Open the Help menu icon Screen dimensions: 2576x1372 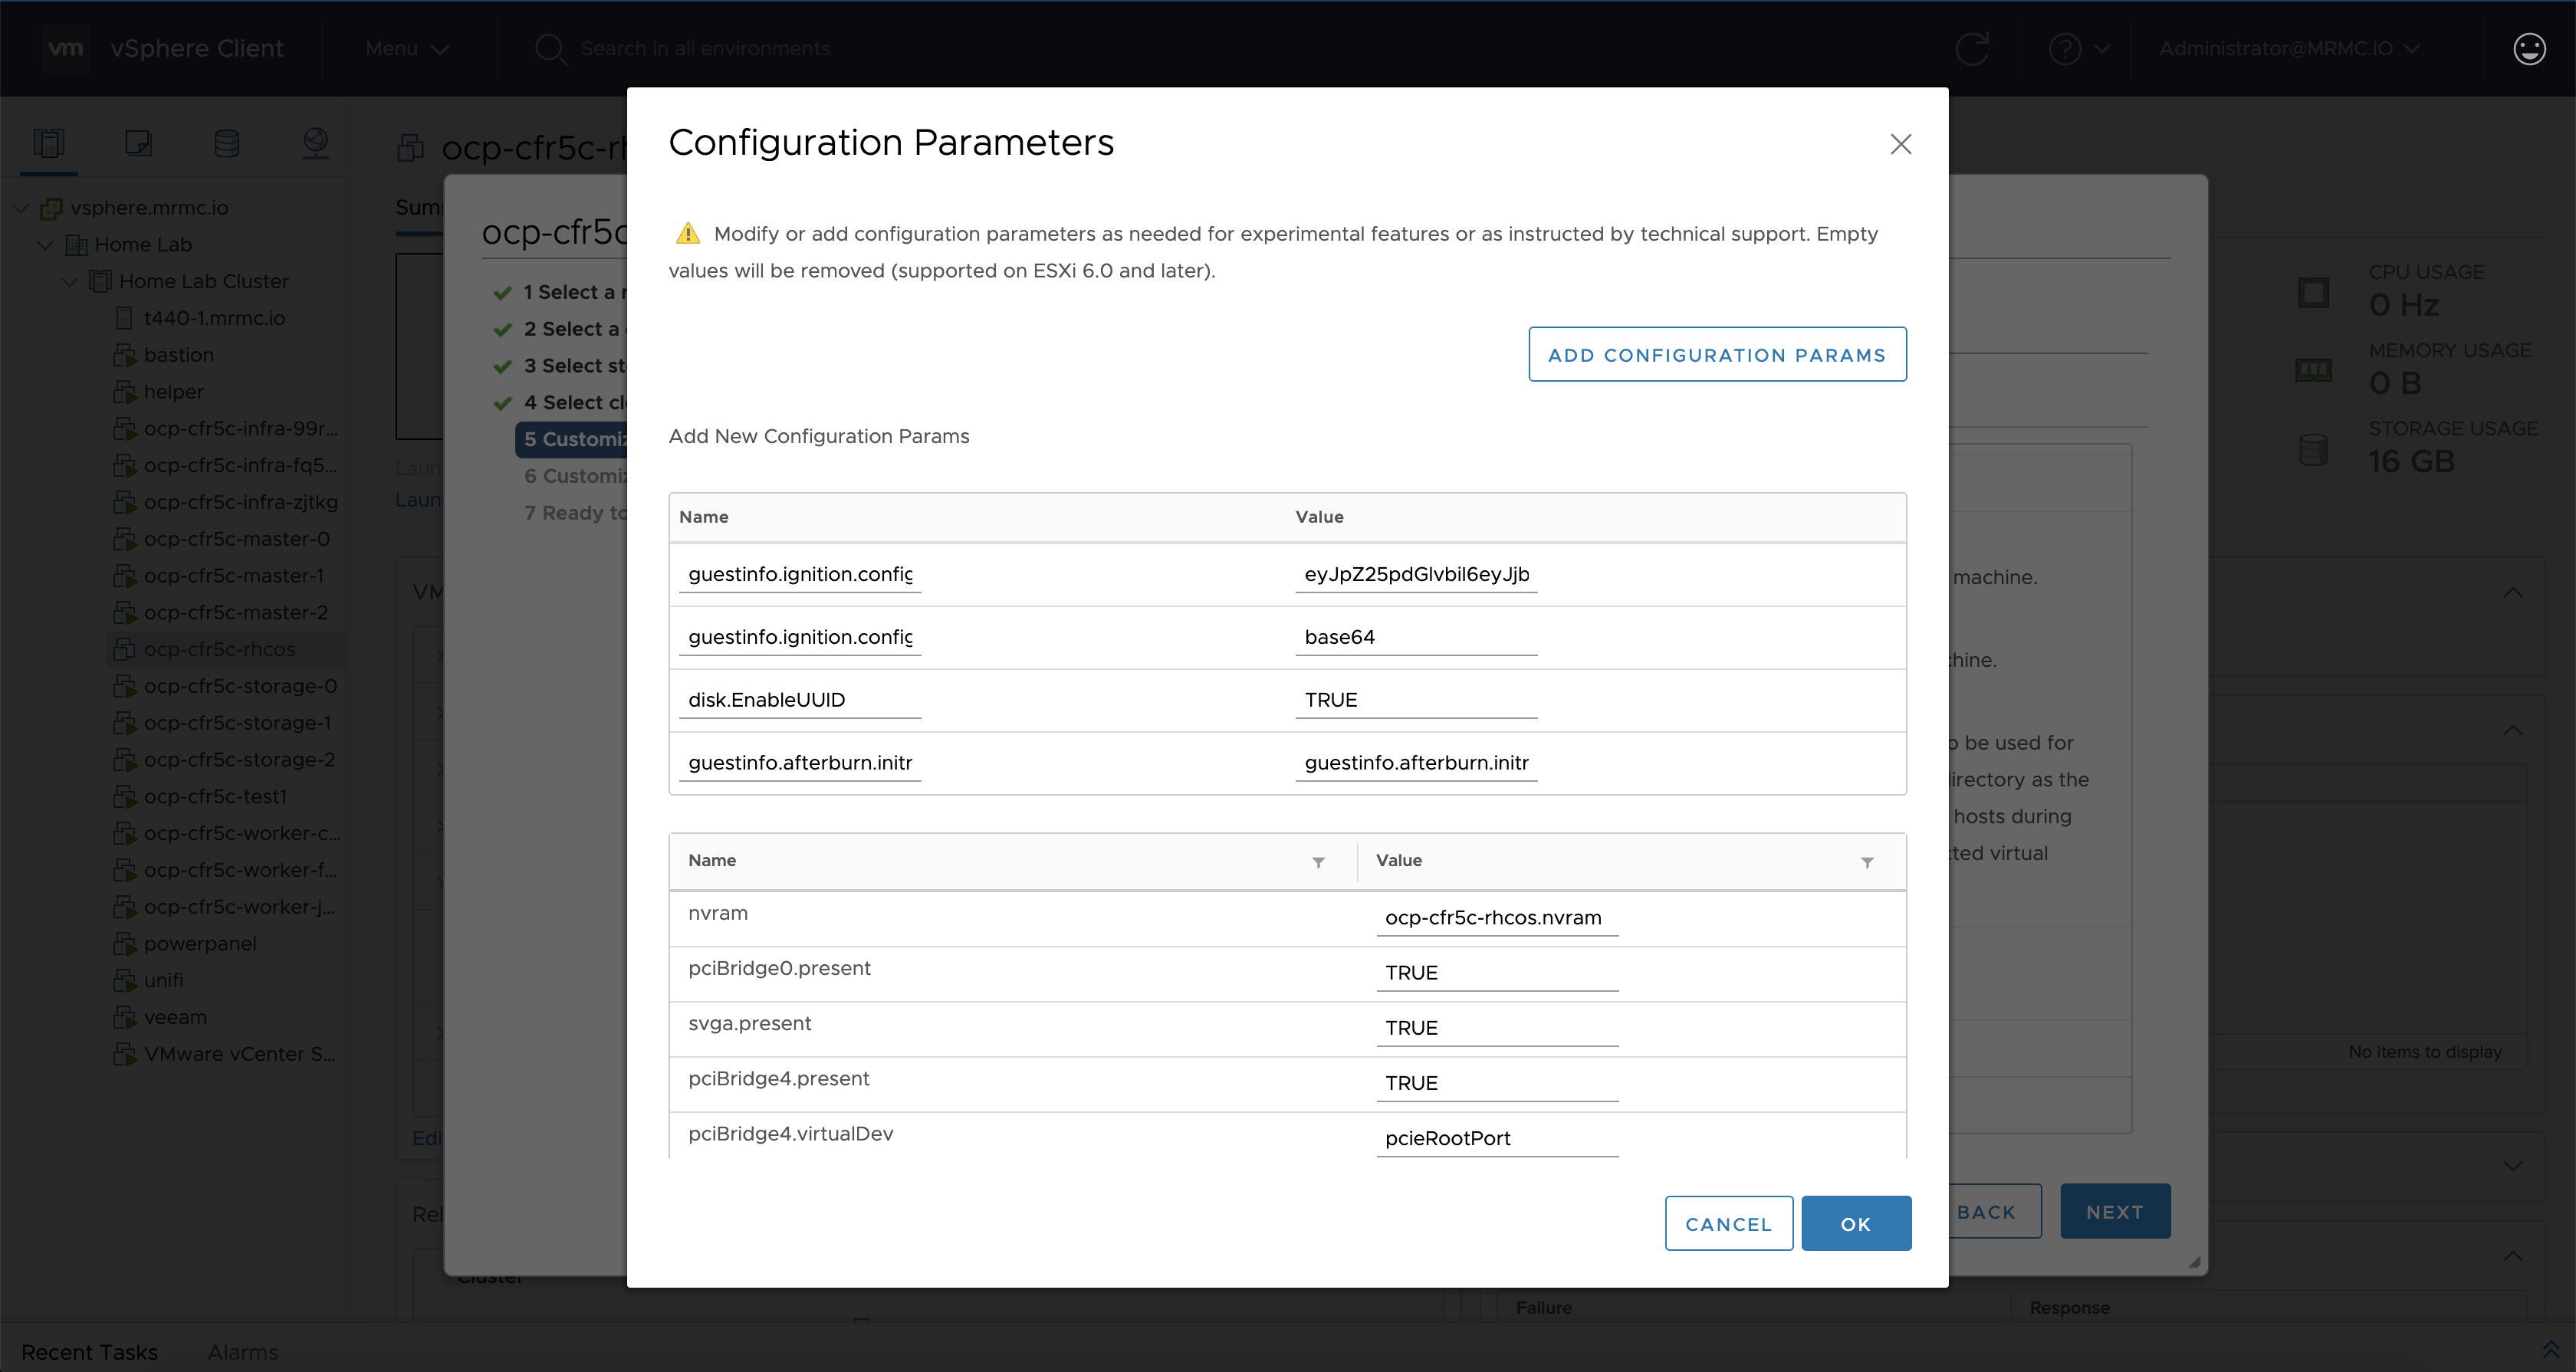(2065, 48)
